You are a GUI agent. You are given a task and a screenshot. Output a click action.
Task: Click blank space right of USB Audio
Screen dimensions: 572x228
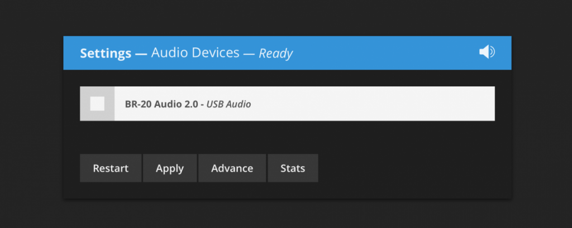(372, 104)
